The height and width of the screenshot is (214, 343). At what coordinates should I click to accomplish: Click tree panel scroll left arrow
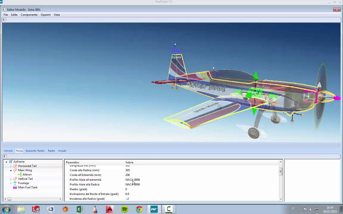pyautogui.click(x=5, y=199)
